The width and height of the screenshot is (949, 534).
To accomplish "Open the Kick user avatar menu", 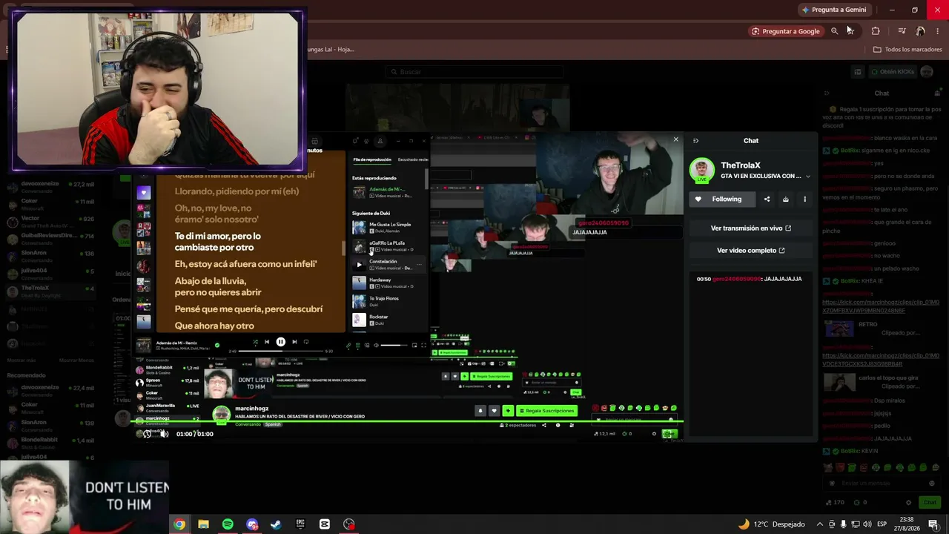I will [927, 72].
